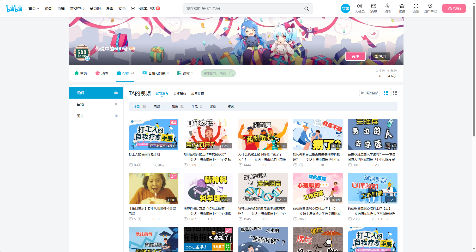Click the 投稿 upload button

[x=454, y=8]
